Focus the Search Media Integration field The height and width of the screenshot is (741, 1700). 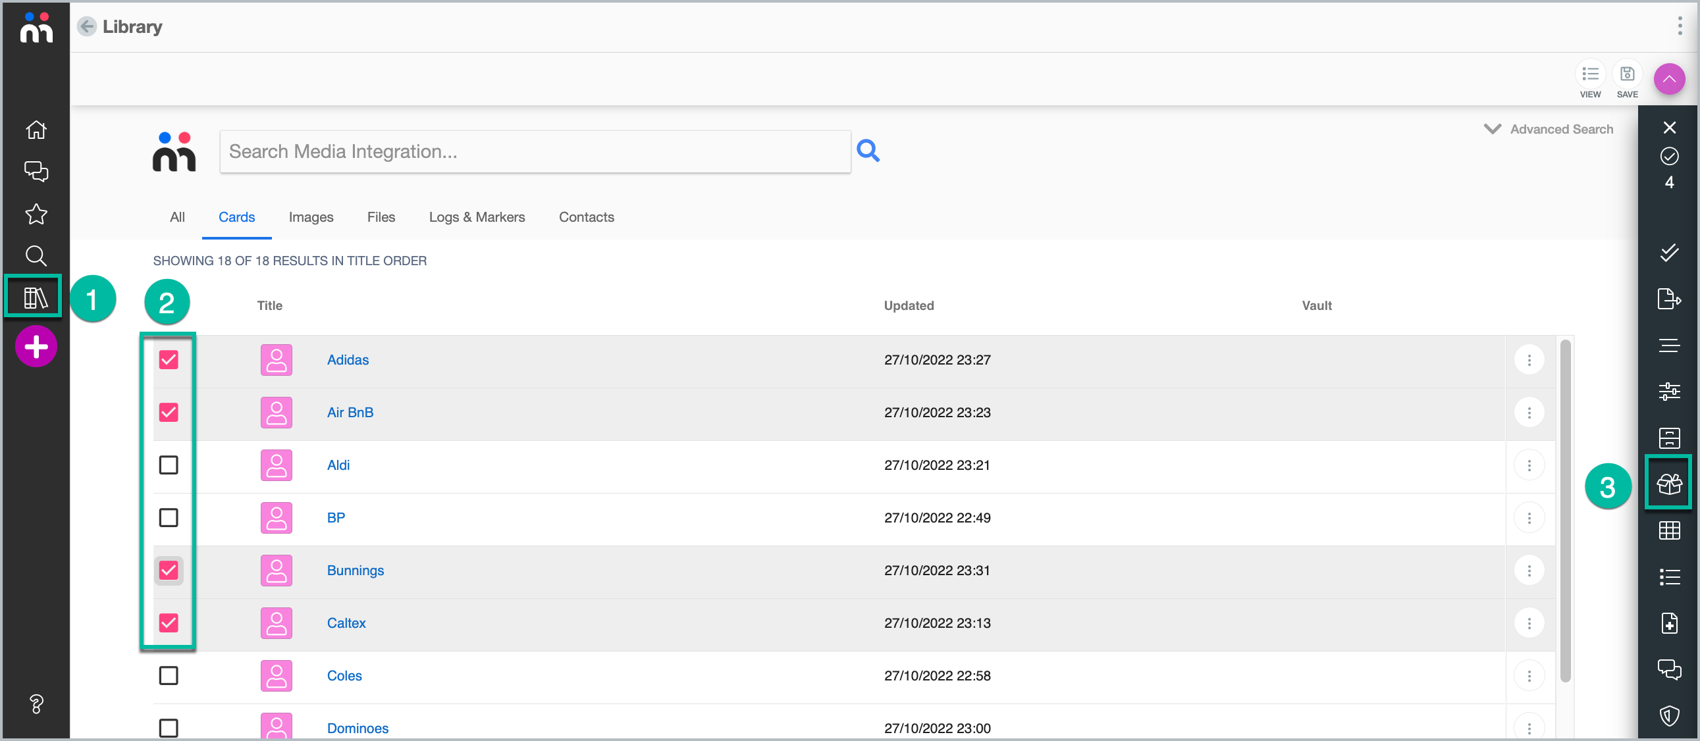535,152
